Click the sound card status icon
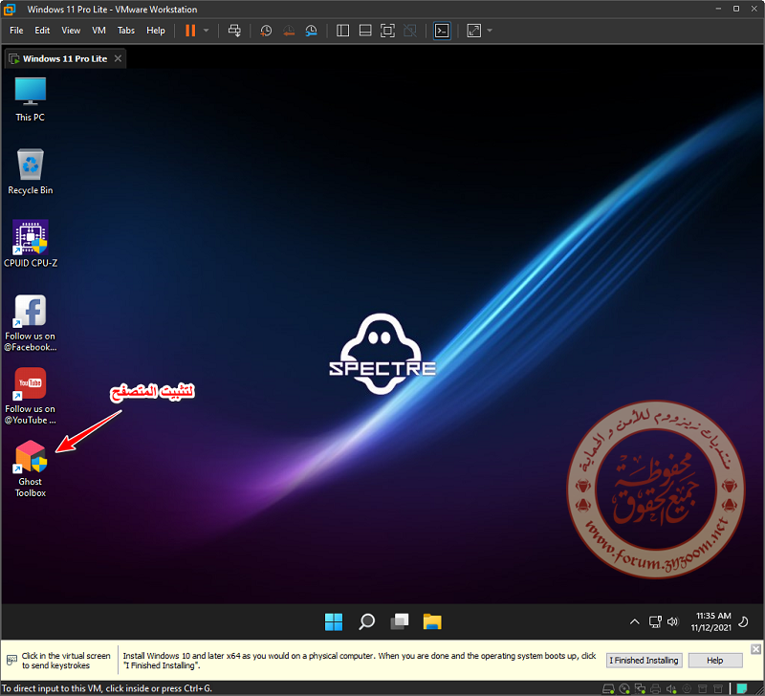The image size is (765, 696). pos(671,689)
